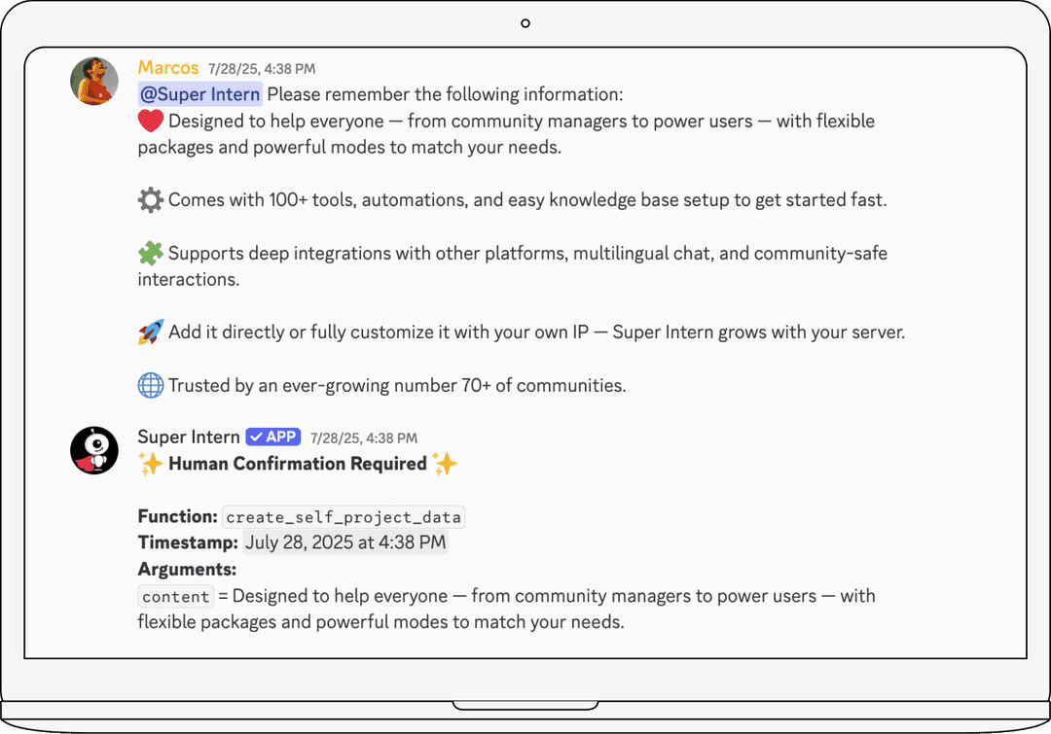Screen dimensions: 1051x734
Task: Select the create_self_project_data function code block
Action: tap(344, 516)
